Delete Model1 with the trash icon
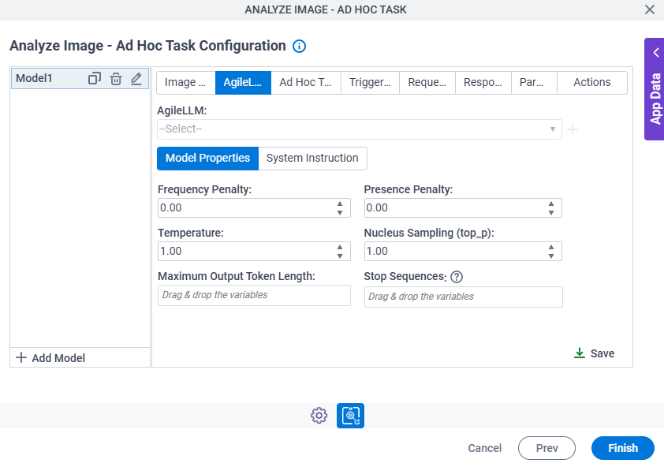The image size is (664, 467). click(116, 79)
